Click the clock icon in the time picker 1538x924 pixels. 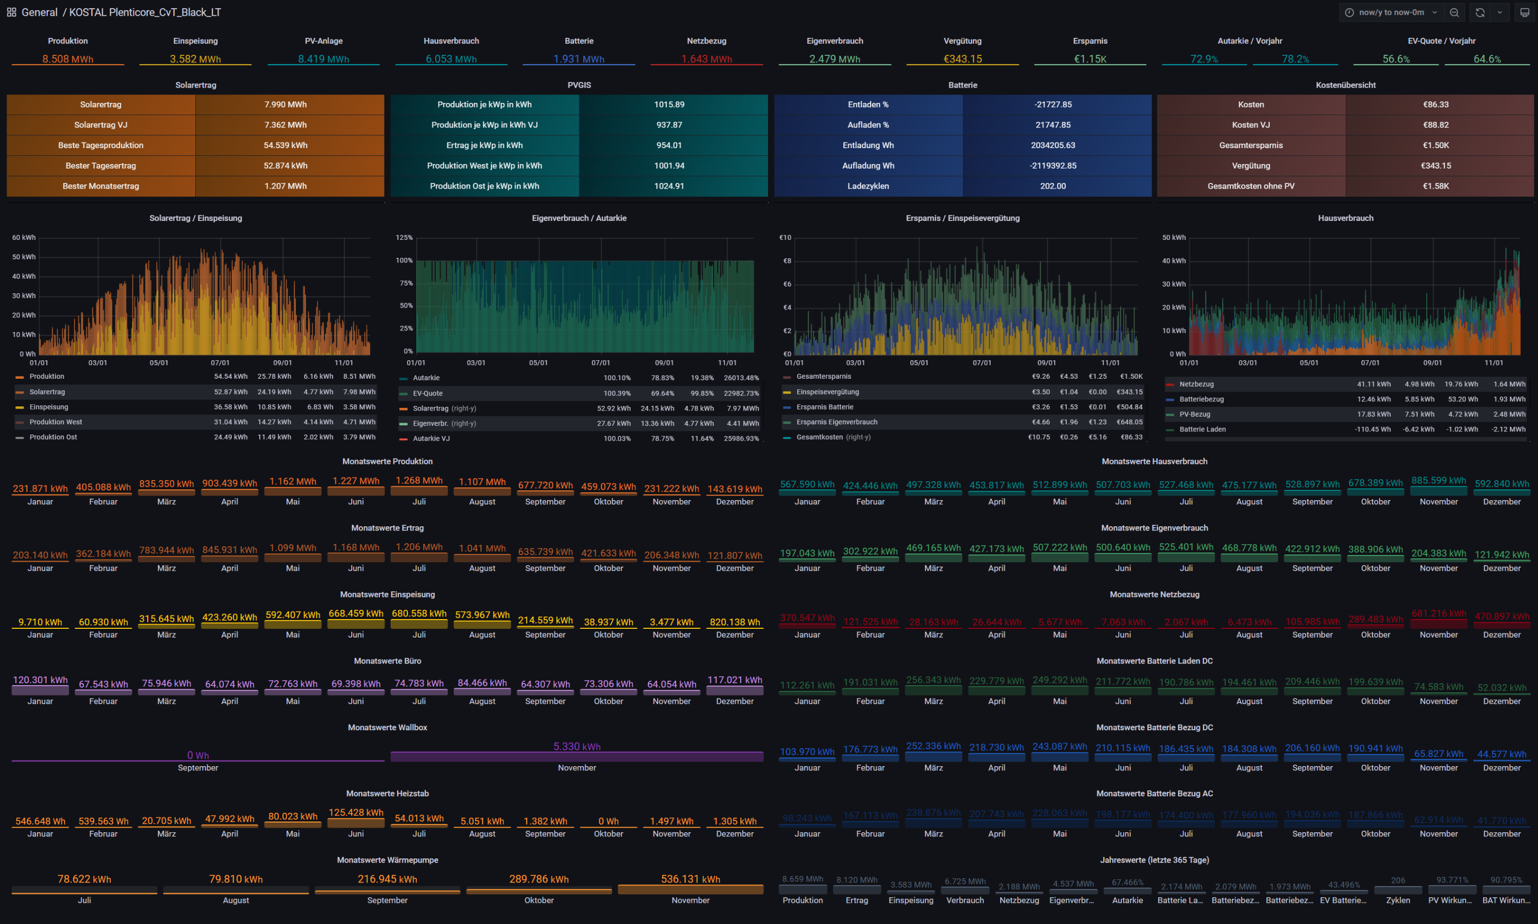point(1349,12)
